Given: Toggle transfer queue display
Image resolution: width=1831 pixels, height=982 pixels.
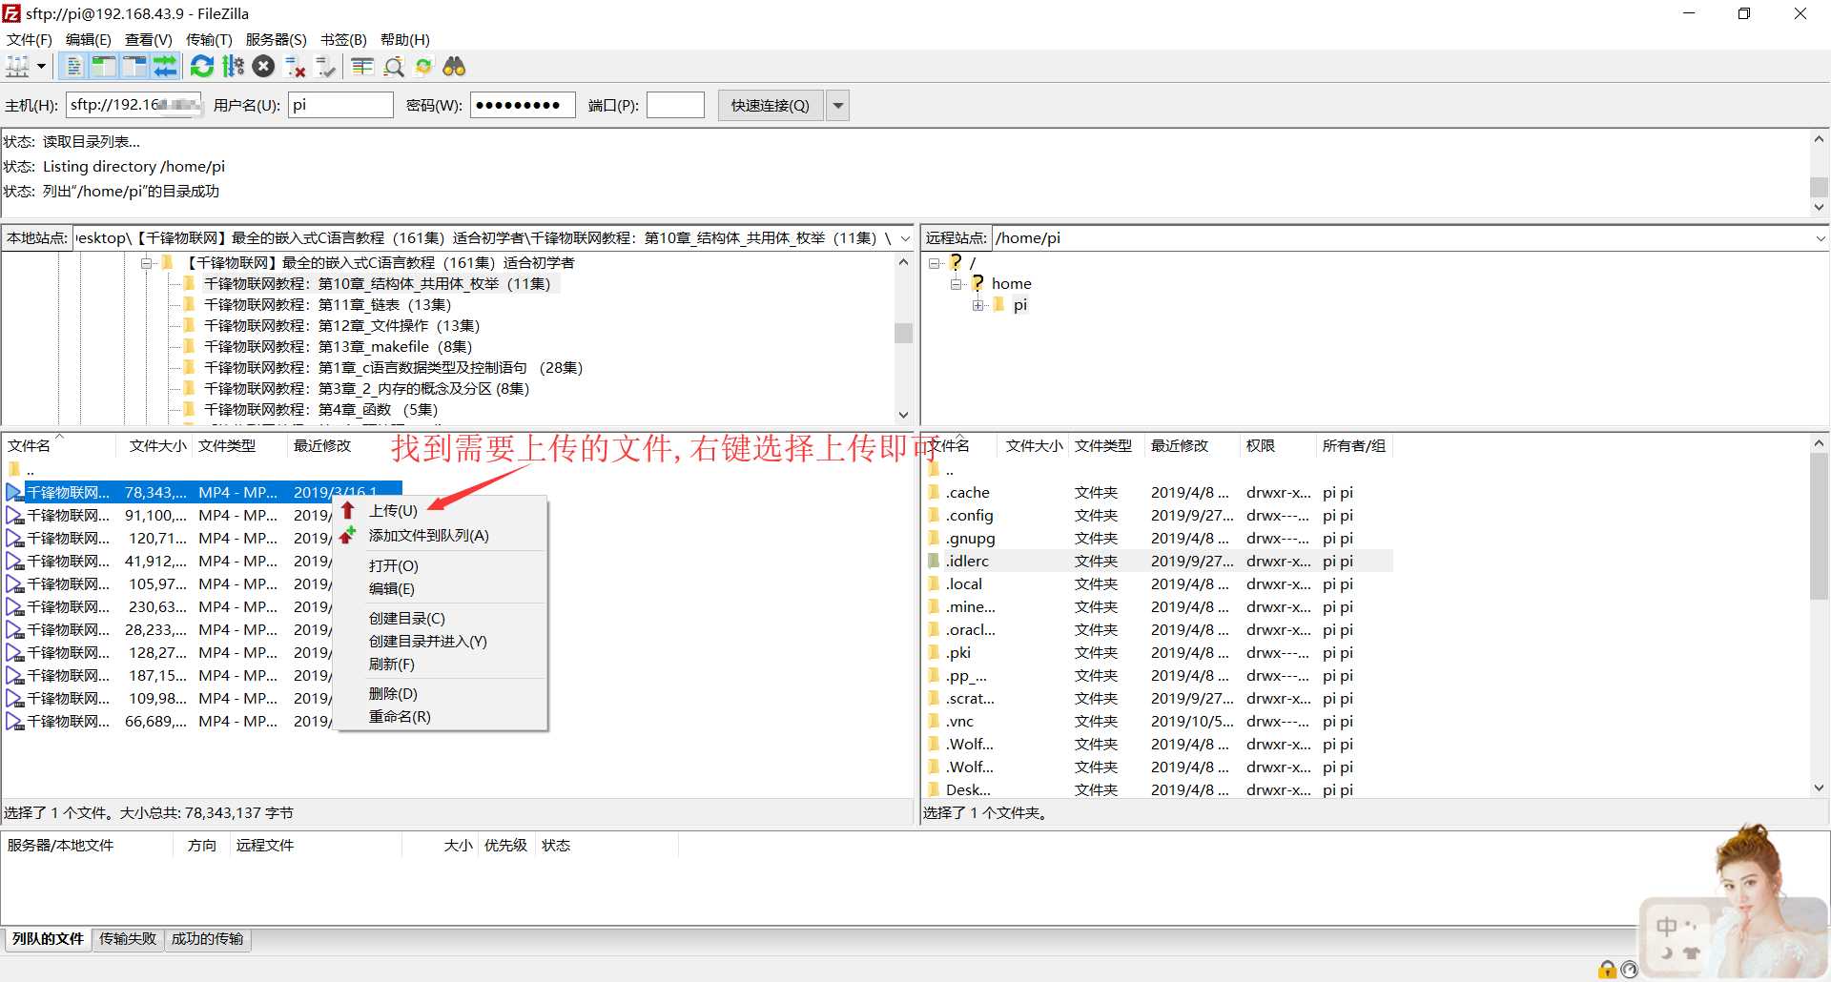Looking at the screenshot, I should click(165, 67).
